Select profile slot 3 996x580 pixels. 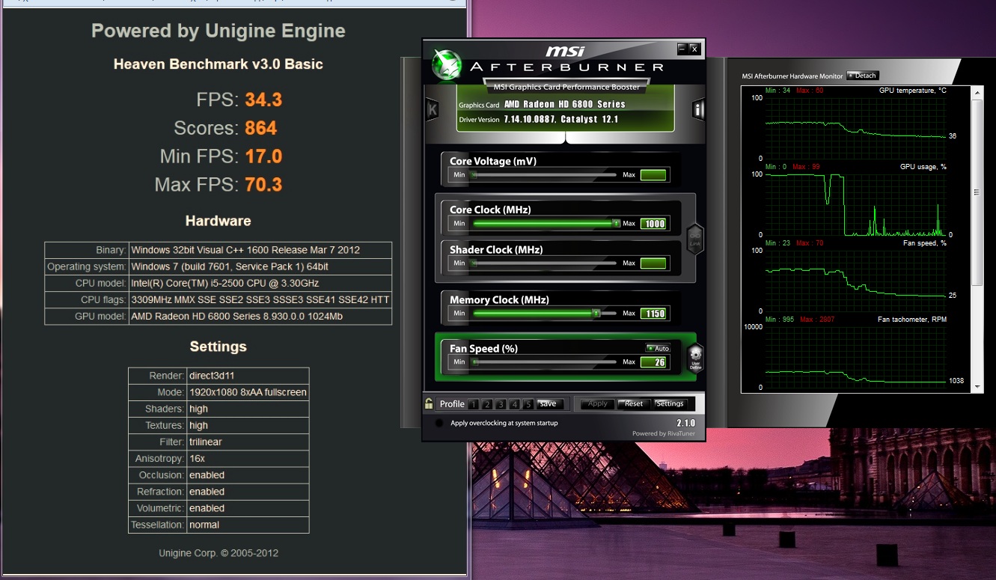click(x=501, y=404)
